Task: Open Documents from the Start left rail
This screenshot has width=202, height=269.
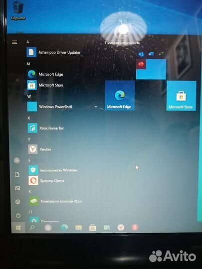Action: click(17, 174)
